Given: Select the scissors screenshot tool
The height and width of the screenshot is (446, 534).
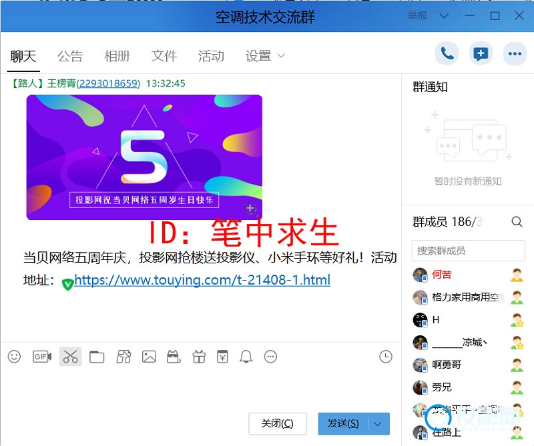Looking at the screenshot, I should tap(71, 357).
